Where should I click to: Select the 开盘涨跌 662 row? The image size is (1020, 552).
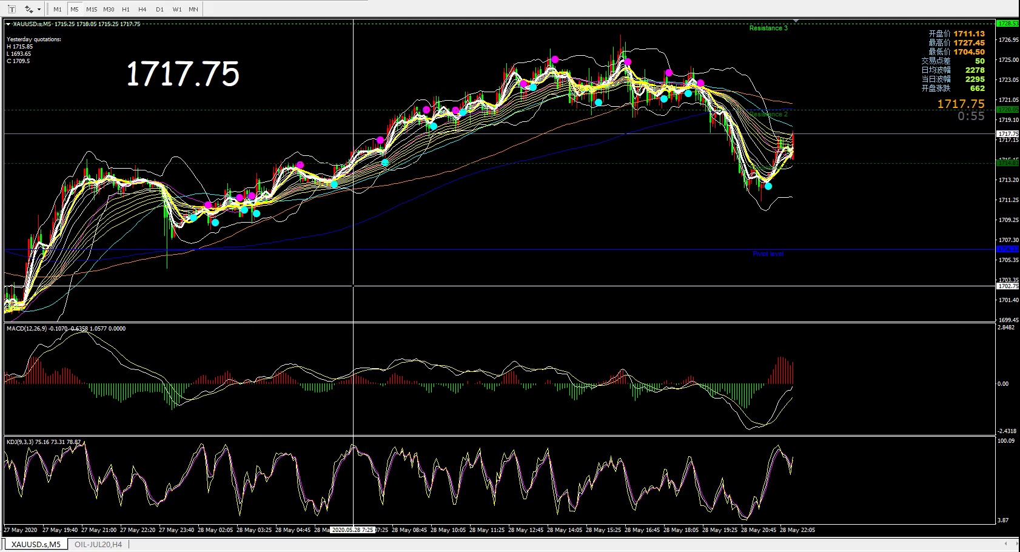(953, 89)
